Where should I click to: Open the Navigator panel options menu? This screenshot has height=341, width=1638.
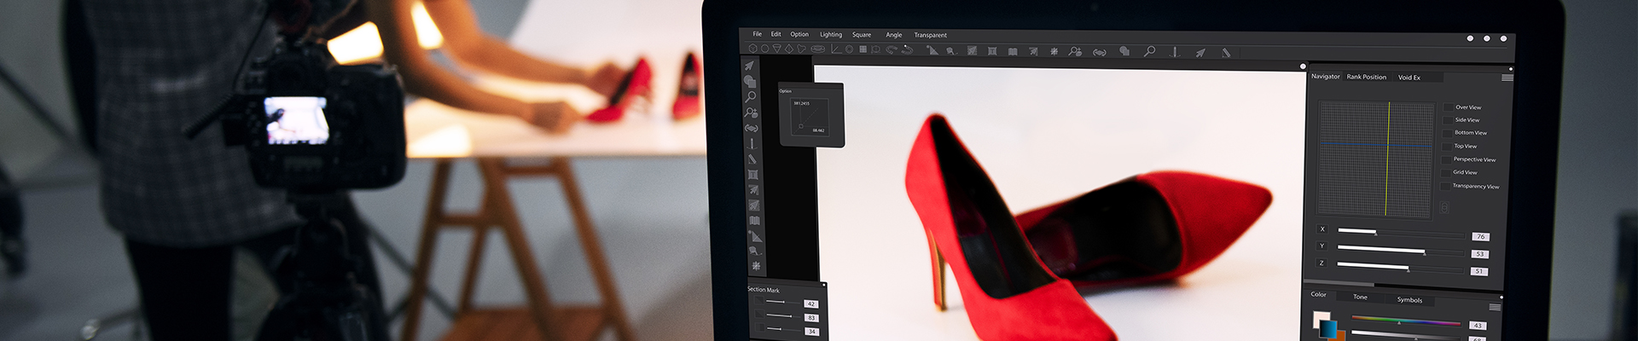1507,78
